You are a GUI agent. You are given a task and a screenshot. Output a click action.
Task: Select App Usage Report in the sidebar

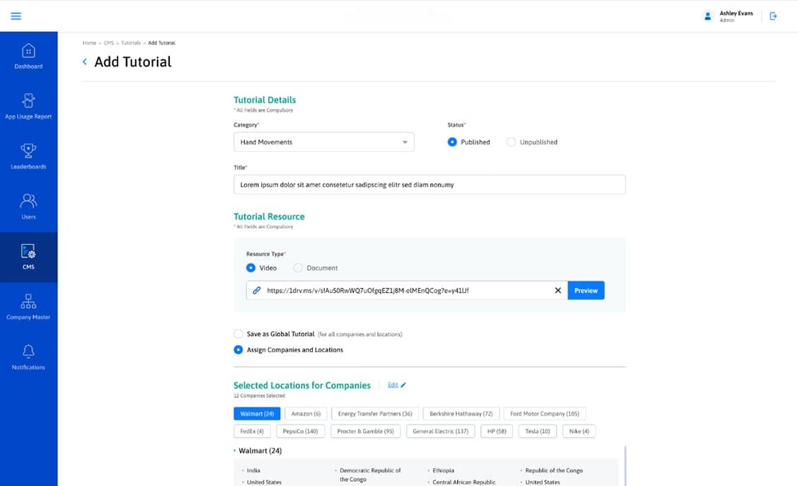click(28, 105)
